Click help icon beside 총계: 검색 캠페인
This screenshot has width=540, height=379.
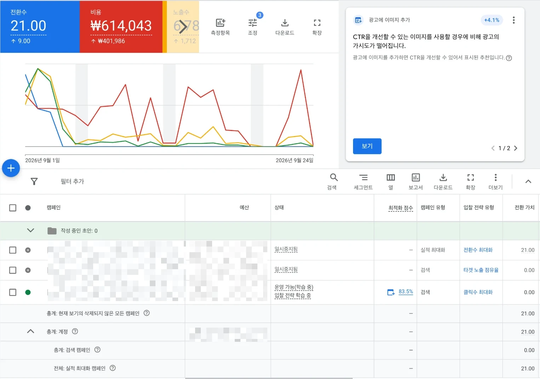(97, 350)
